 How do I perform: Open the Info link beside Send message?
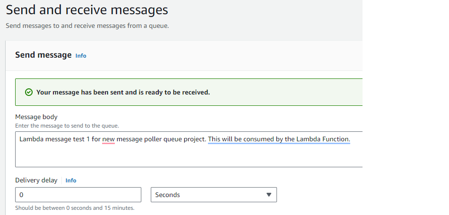click(81, 56)
